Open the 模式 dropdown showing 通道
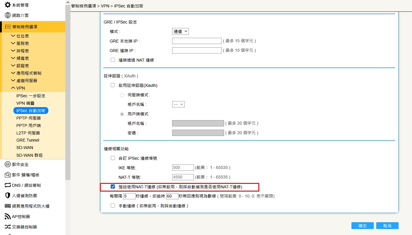This screenshot has width=412, height=235. pos(180,31)
